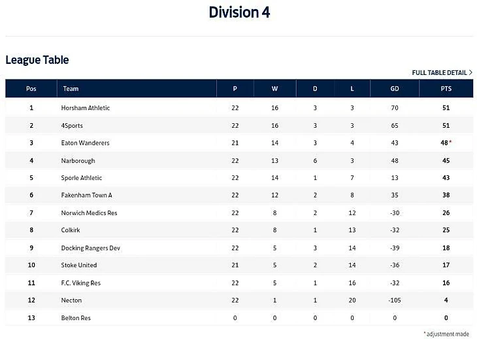
Task: Select the Team column header
Action: [71, 89]
